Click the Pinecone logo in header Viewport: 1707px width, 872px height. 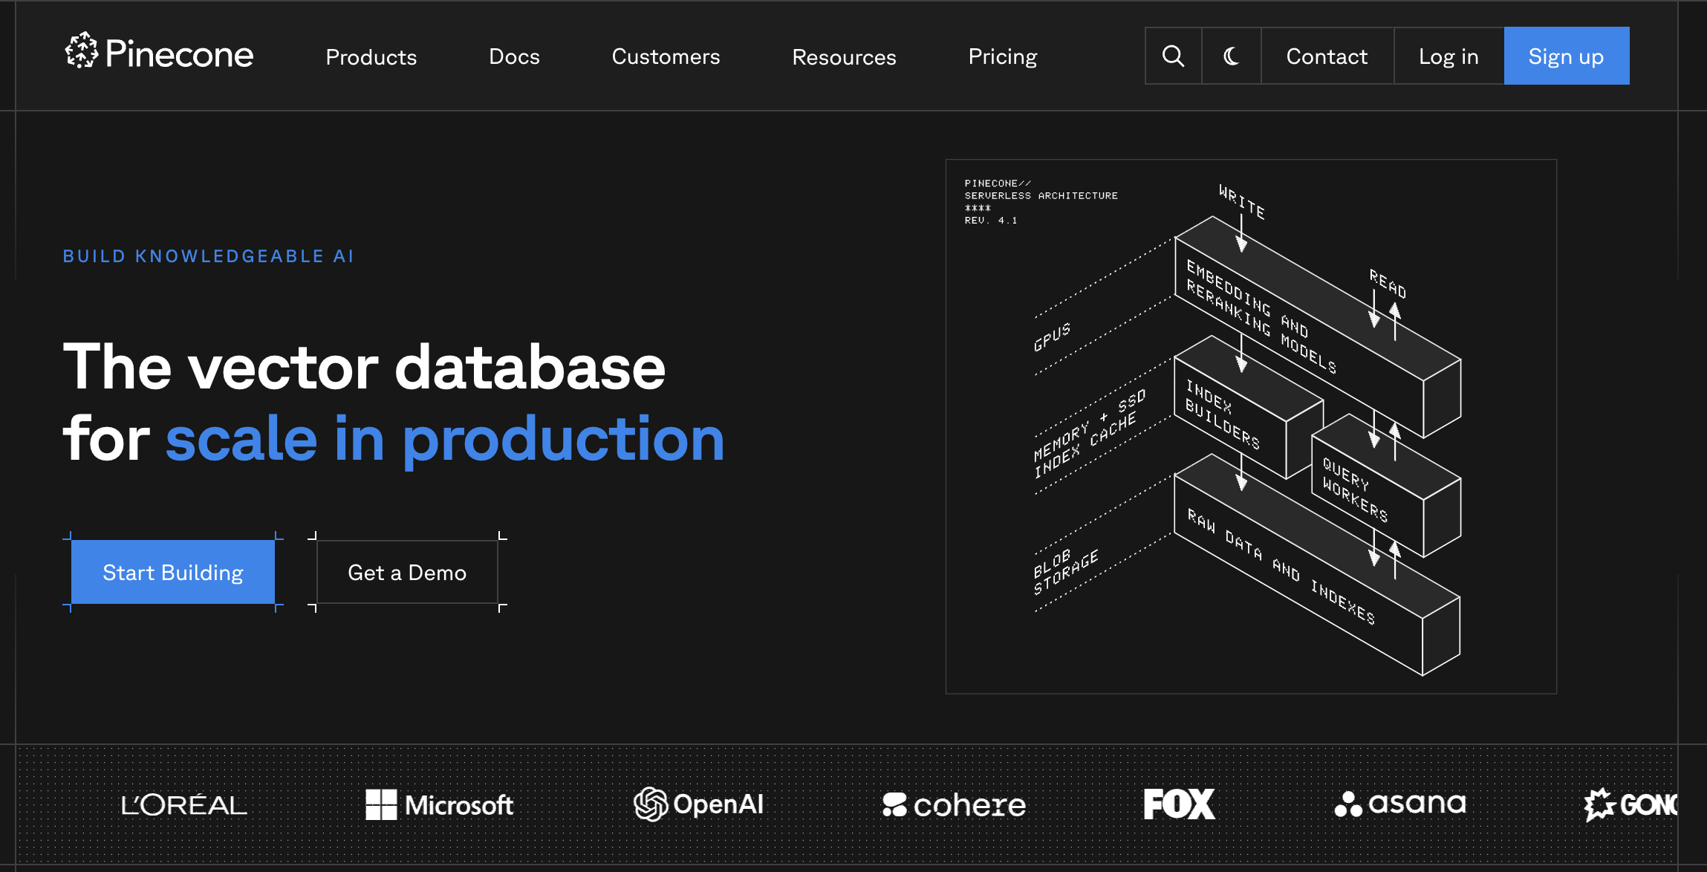tap(159, 53)
